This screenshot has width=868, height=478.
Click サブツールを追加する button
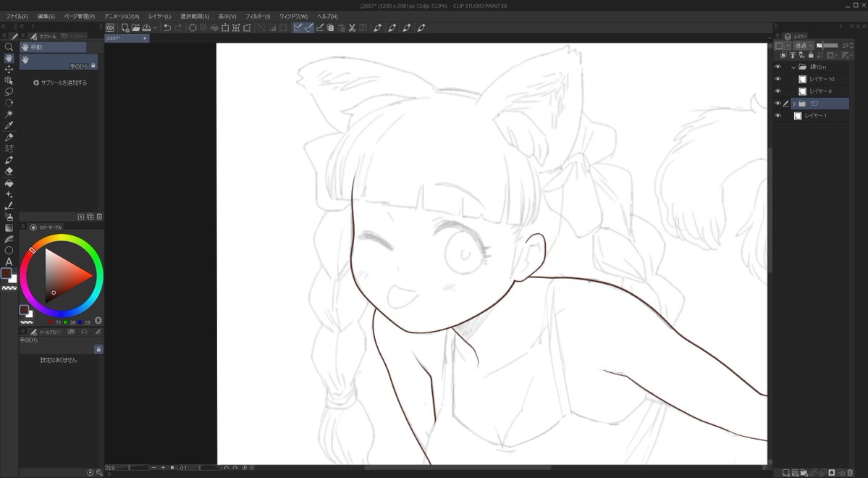pyautogui.click(x=60, y=83)
